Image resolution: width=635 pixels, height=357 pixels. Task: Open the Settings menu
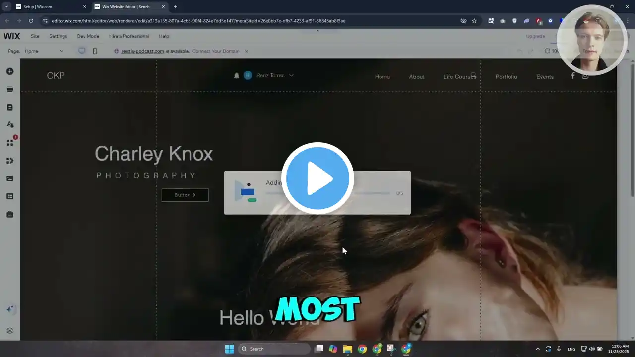pos(58,36)
